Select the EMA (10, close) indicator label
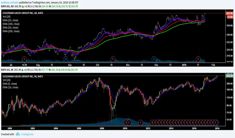Screen dimensions: 235x138 pos(10,87)
